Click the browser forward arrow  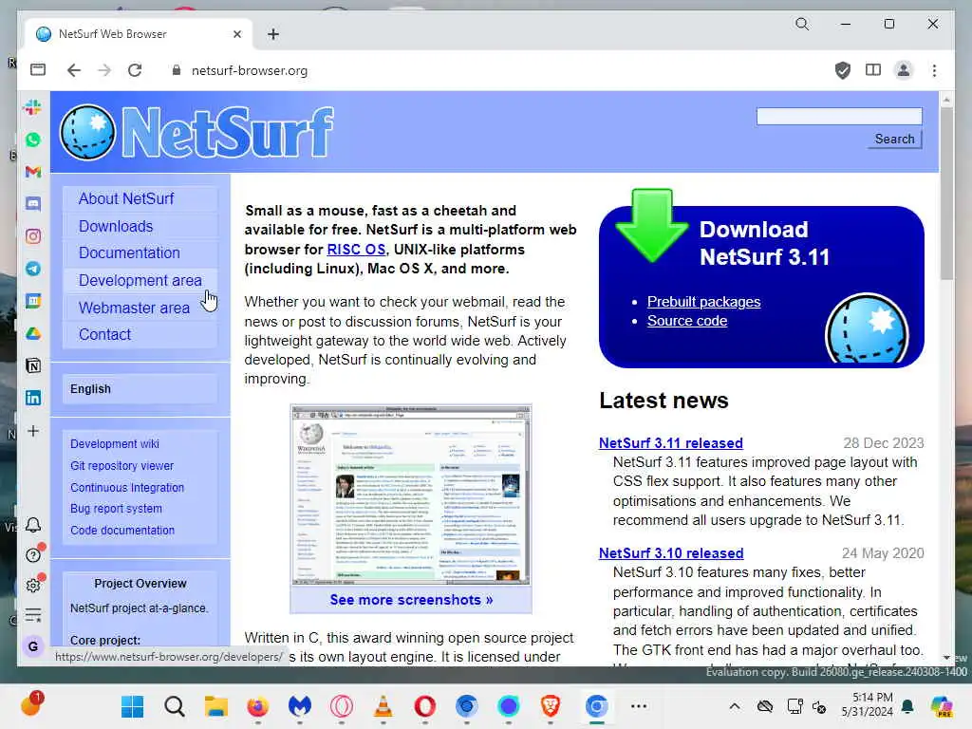click(x=104, y=70)
